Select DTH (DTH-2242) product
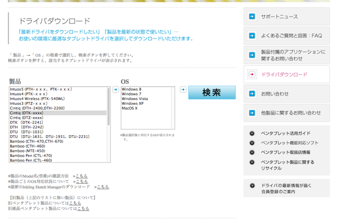The width and height of the screenshot is (342, 219). tap(58, 127)
